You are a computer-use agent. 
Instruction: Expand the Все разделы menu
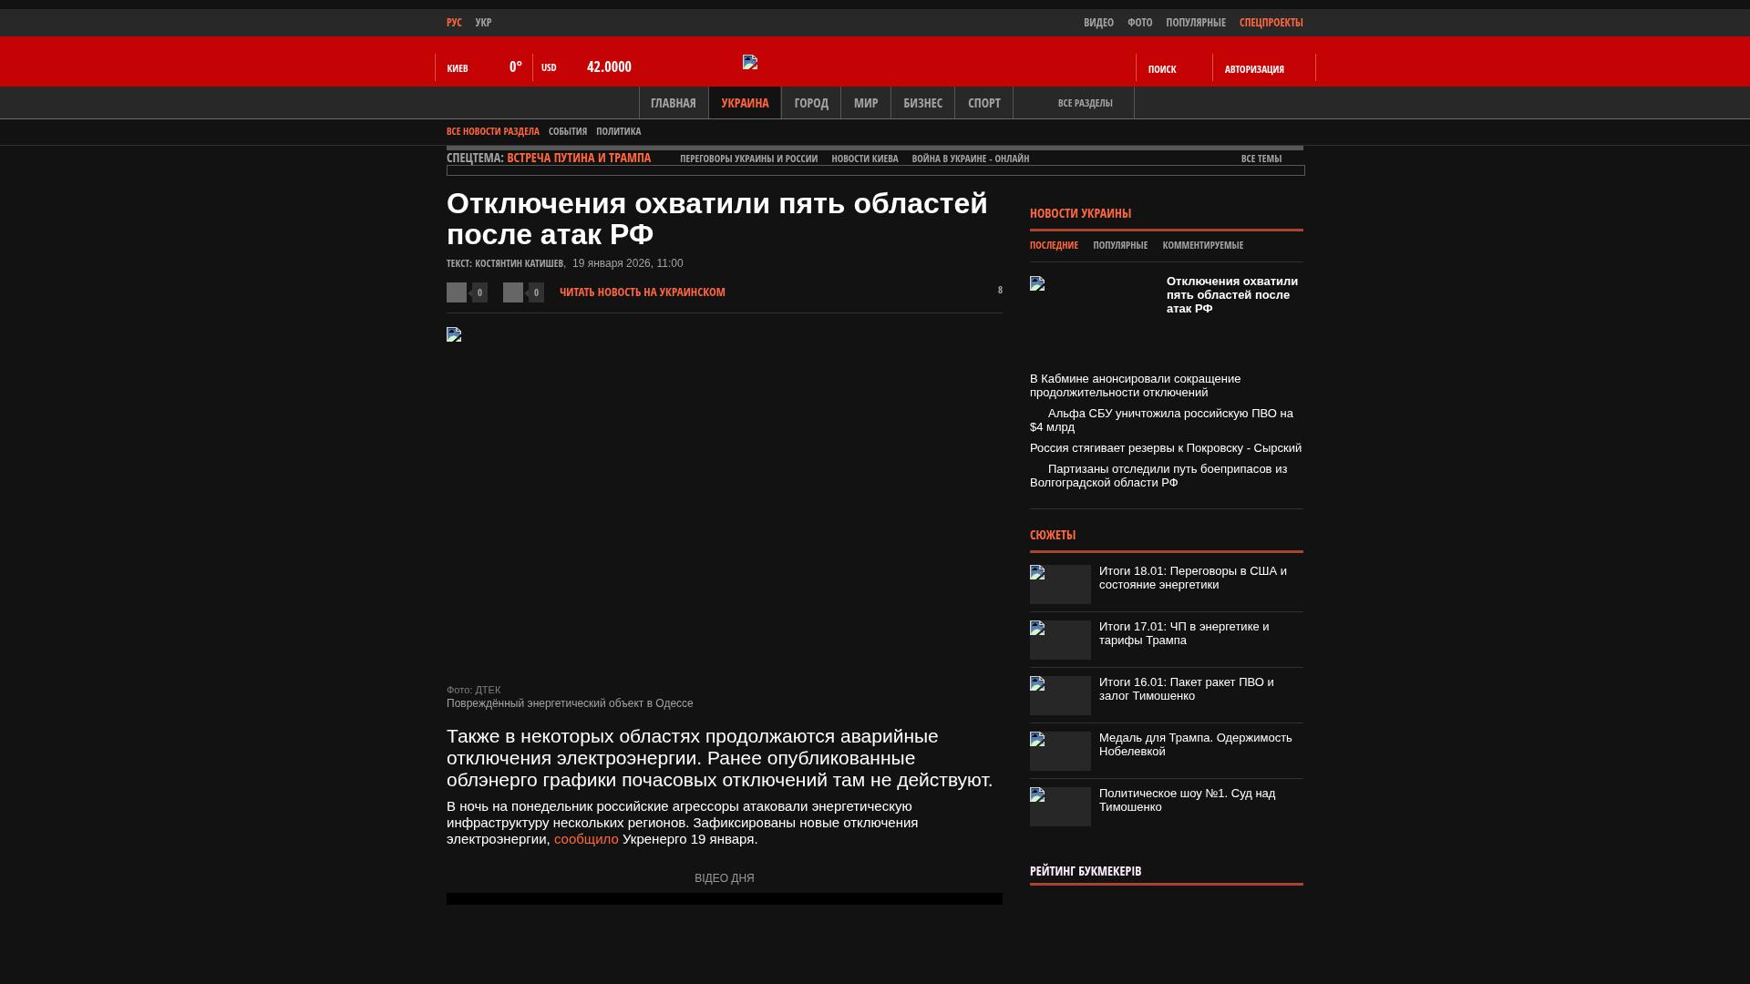[x=1085, y=103]
